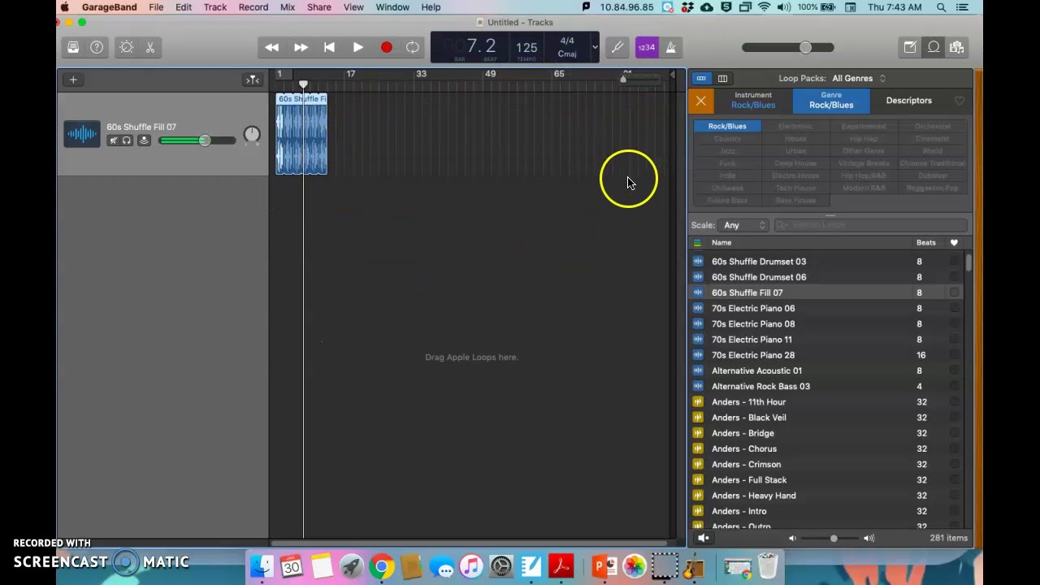This screenshot has width=1040, height=585.
Task: Reset loop filters with orange X button
Action: [x=701, y=101]
